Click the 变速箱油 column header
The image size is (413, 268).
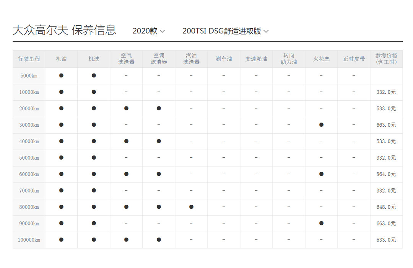(256, 59)
